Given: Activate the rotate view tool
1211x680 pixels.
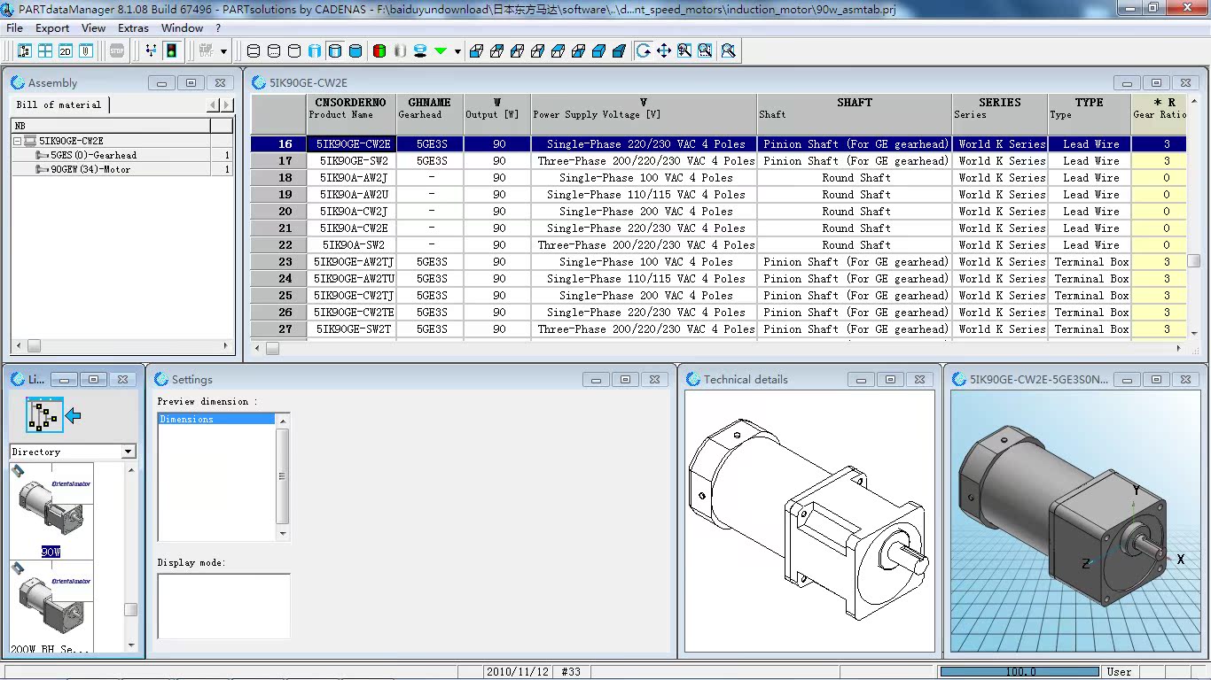Looking at the screenshot, I should pos(644,51).
